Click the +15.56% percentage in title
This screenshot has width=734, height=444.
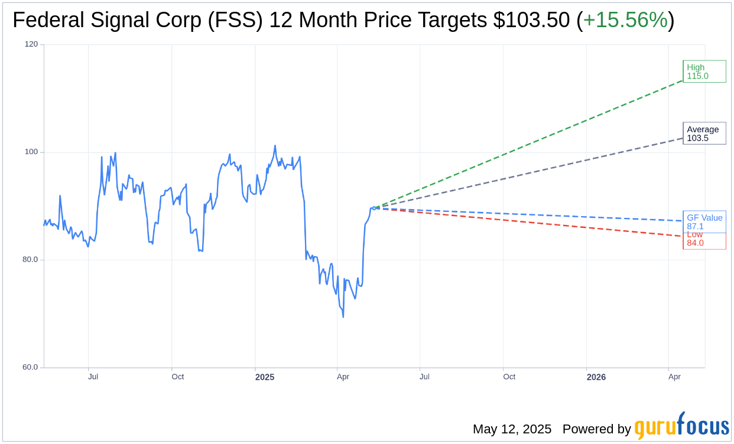click(625, 21)
